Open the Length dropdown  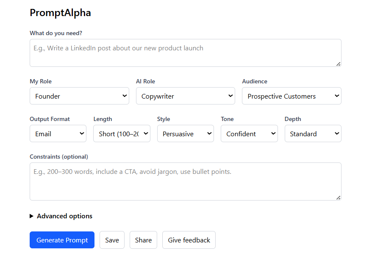tap(122, 134)
